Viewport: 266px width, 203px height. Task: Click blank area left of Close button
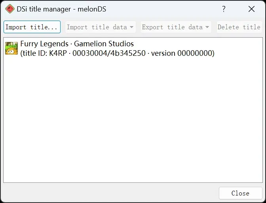tap(111, 193)
